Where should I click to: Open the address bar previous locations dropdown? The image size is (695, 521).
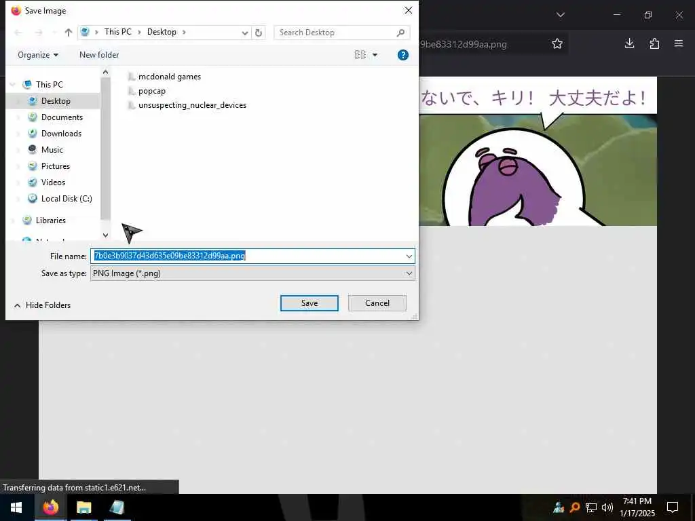tap(244, 33)
